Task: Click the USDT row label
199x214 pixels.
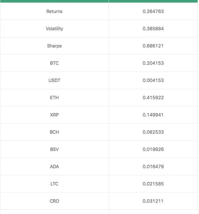Action: [x=54, y=80]
